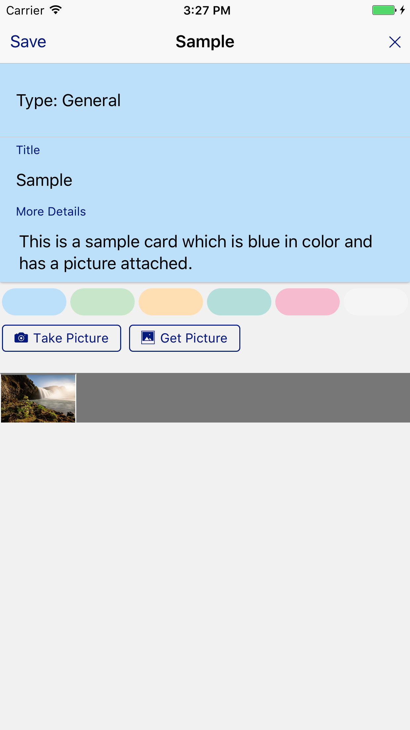
Task: Choose the teal color swatch
Action: pos(239,302)
